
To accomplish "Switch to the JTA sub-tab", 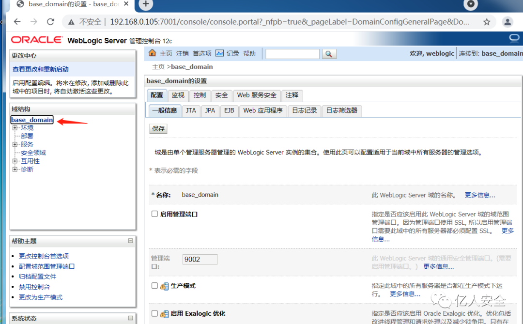I will (191, 110).
